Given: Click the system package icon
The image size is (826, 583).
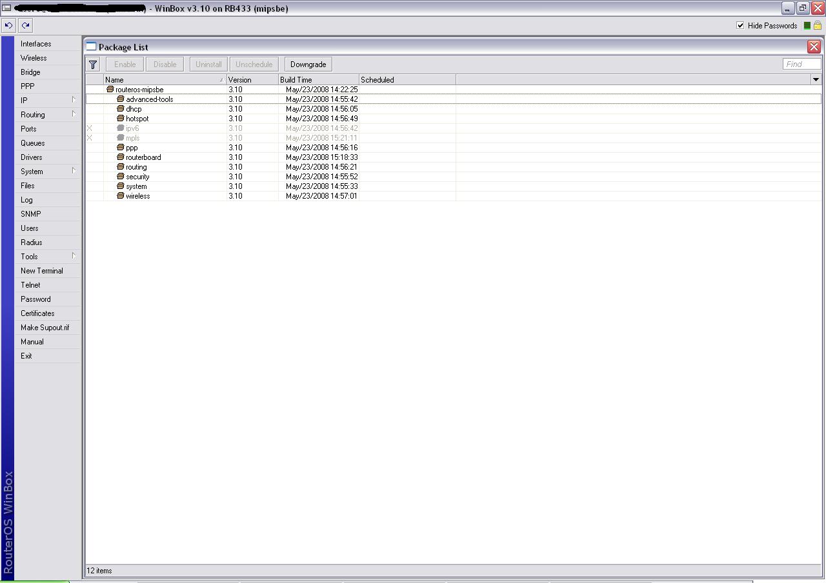Looking at the screenshot, I should (x=120, y=186).
